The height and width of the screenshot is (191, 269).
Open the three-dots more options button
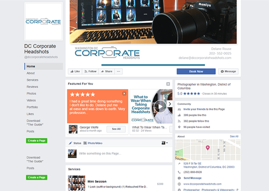118,71
